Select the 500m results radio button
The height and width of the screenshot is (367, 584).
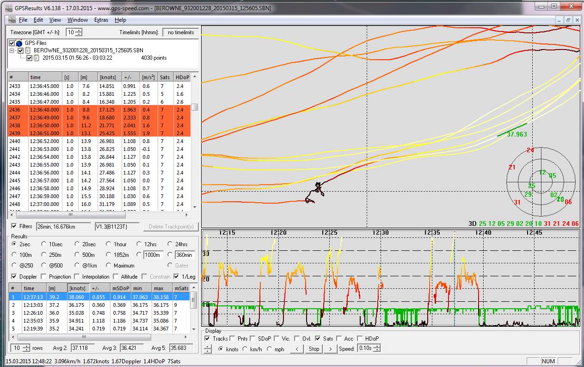(76, 255)
